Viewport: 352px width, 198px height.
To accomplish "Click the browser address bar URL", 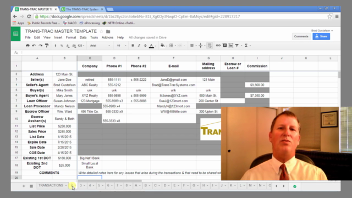I will point(140,16).
